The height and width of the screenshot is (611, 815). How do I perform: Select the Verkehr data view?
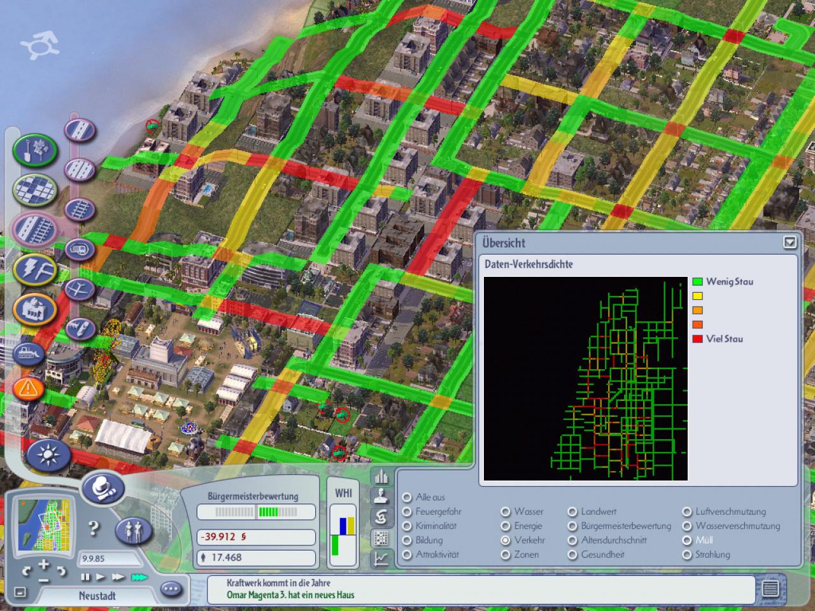(x=506, y=540)
